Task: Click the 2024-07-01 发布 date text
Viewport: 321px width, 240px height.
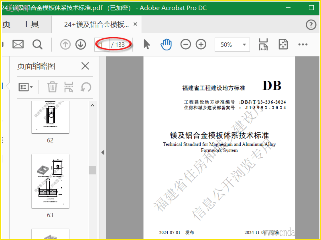Action: tap(177, 232)
